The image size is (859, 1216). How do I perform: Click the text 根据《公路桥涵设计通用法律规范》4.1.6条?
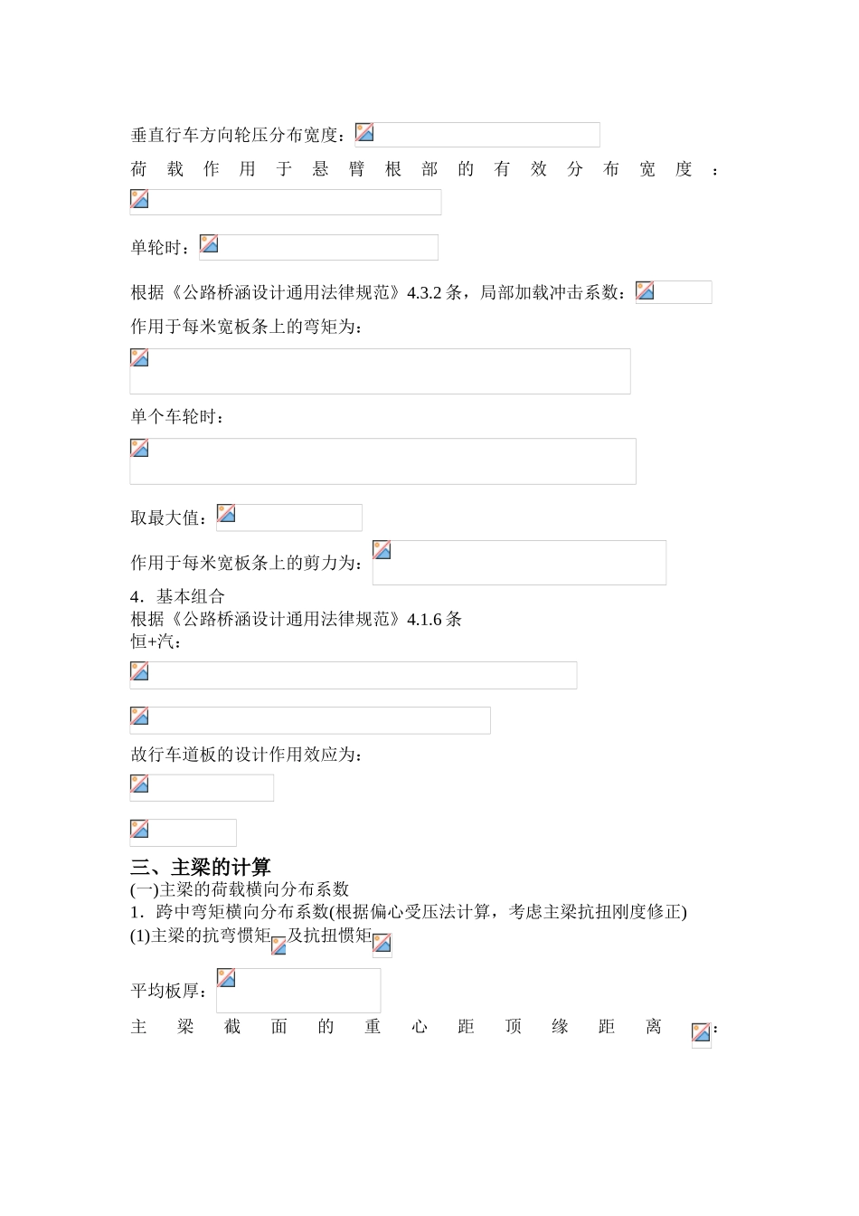pos(297,619)
